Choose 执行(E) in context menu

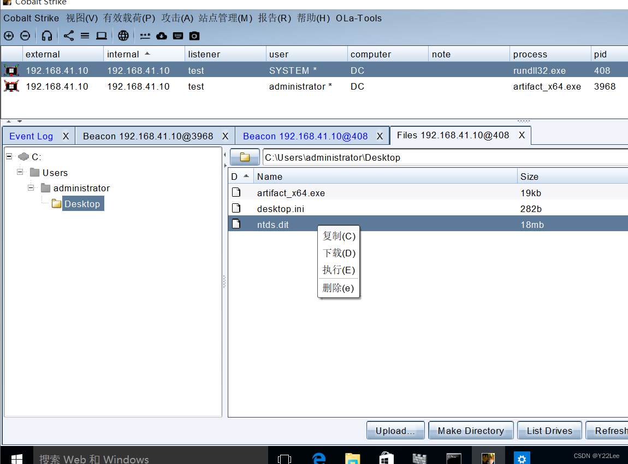339,269
